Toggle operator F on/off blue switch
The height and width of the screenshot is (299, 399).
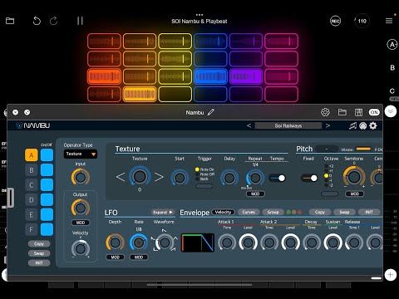[47, 229]
